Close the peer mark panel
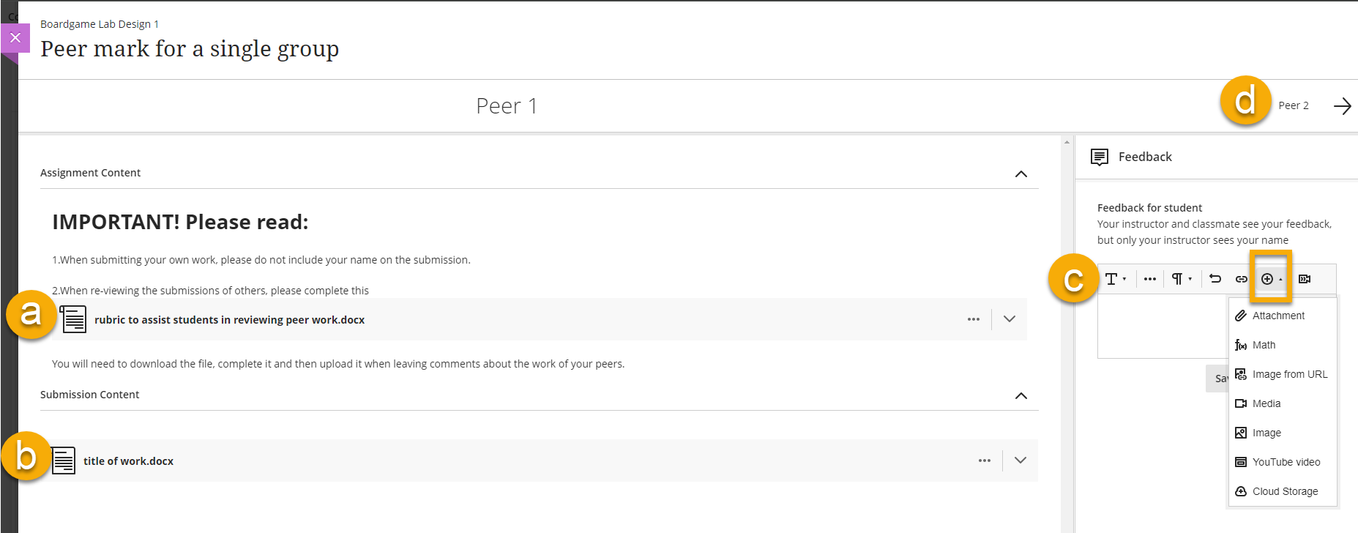Screen dimensions: 1358x533 (15, 38)
